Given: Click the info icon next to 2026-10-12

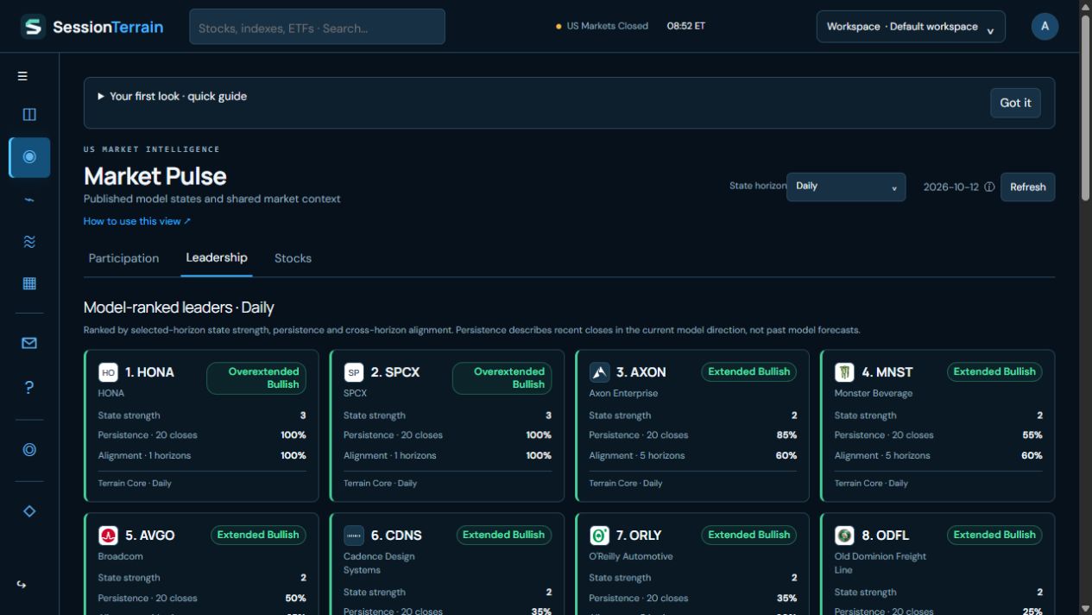Looking at the screenshot, I should pos(989,187).
